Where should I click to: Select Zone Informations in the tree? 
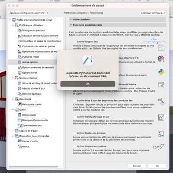[32, 125]
